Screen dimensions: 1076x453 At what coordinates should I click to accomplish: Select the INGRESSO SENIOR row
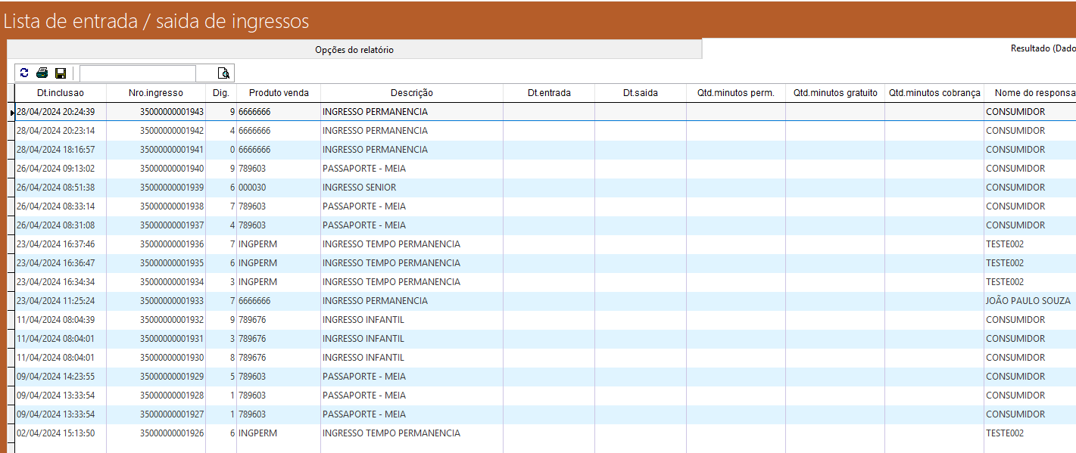[x=359, y=188]
